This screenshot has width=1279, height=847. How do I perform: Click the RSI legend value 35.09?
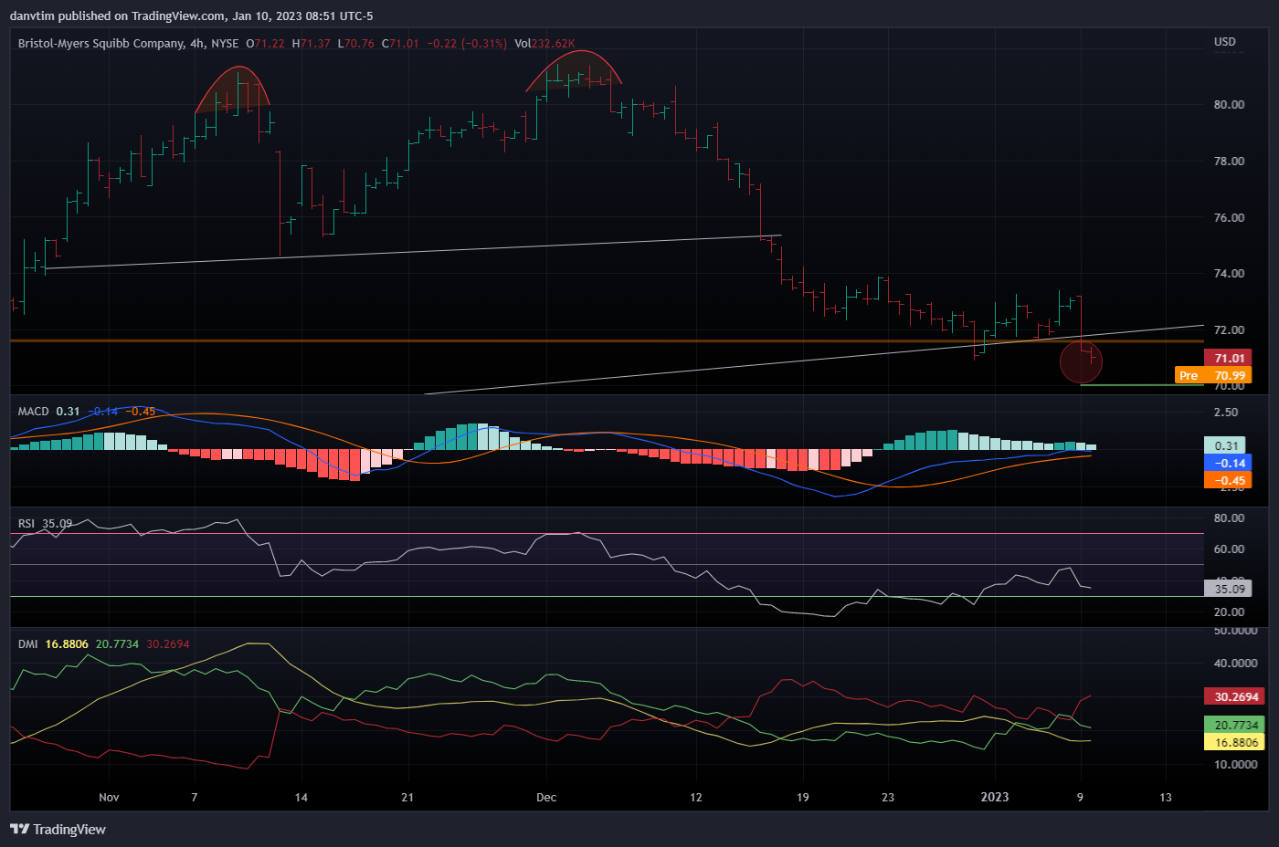tap(57, 523)
